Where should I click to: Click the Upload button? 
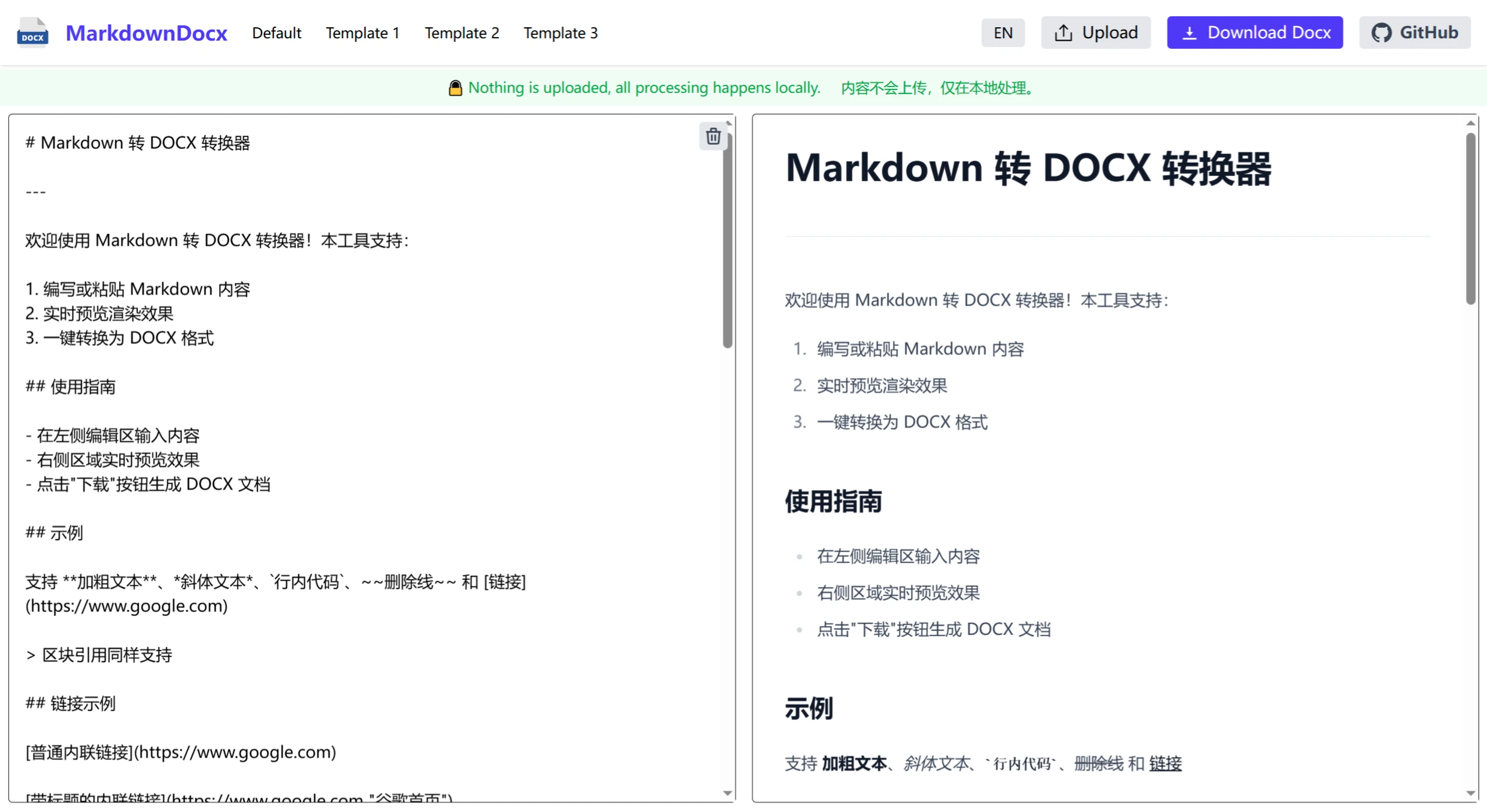click(x=1095, y=33)
